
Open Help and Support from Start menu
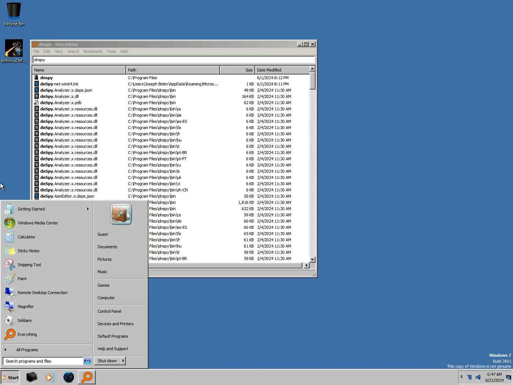(113, 349)
